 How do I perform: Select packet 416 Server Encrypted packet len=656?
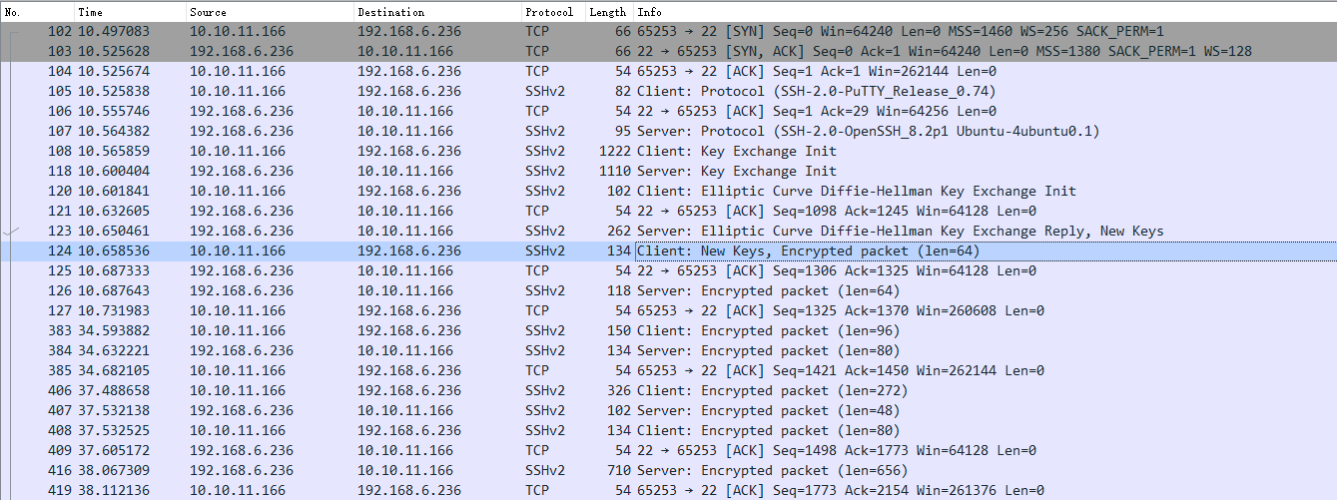tap(668, 470)
